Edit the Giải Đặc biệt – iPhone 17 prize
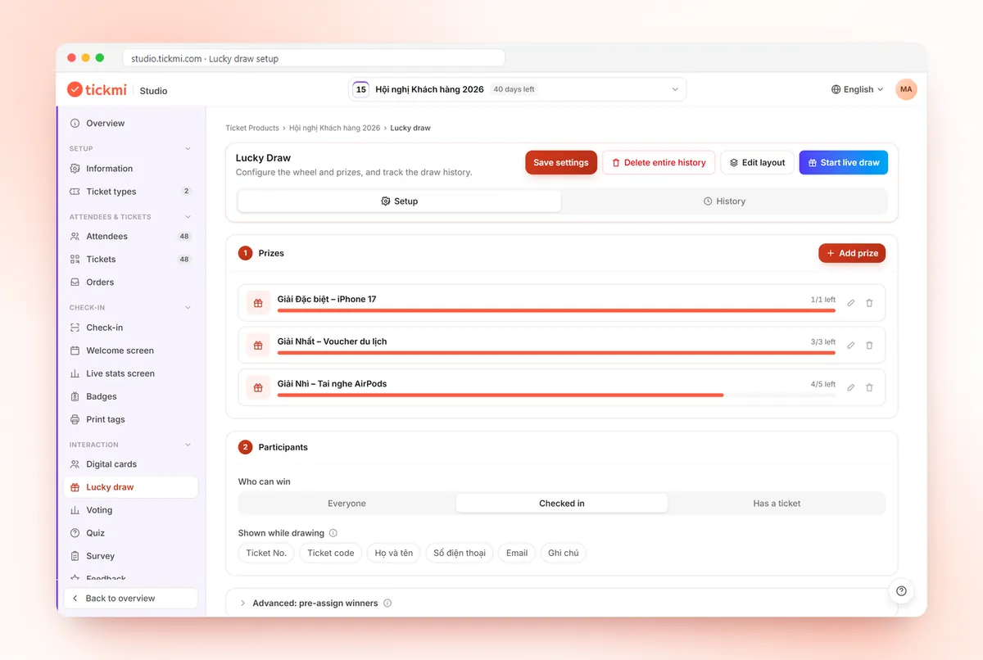 (x=851, y=303)
